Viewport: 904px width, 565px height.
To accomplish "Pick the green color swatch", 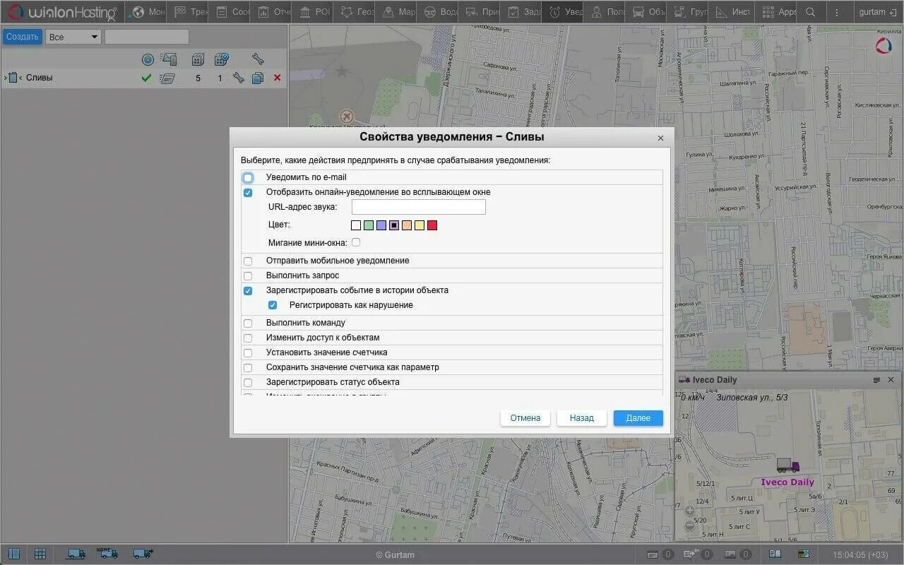I will click(369, 225).
